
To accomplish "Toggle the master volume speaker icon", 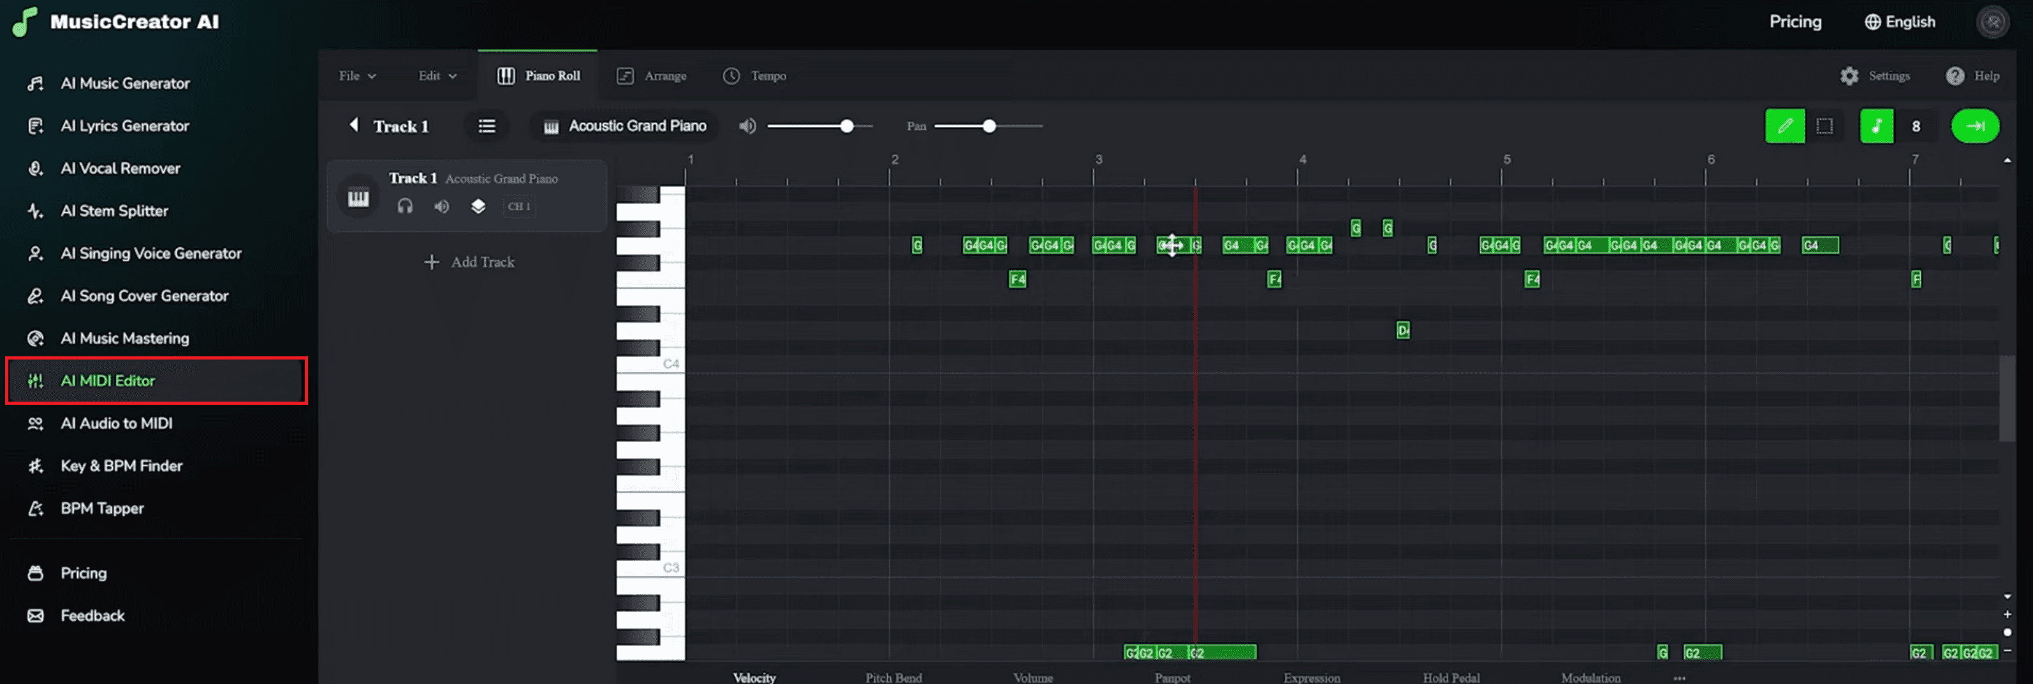I will coord(747,126).
